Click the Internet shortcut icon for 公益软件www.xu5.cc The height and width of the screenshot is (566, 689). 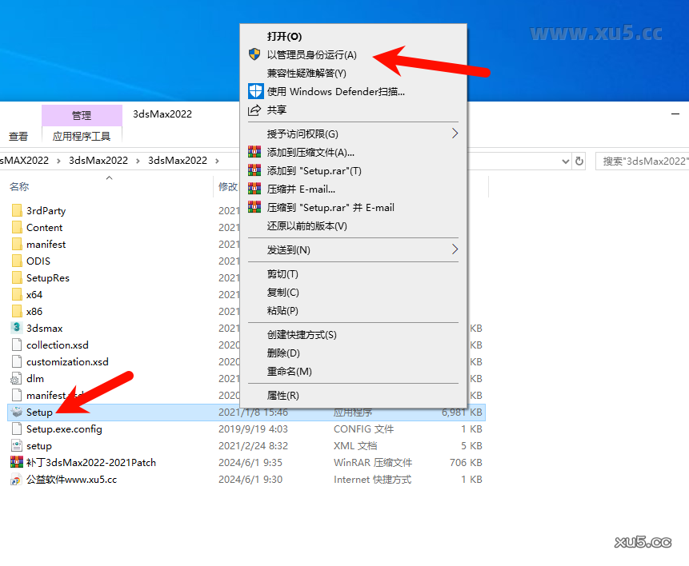[x=17, y=479]
